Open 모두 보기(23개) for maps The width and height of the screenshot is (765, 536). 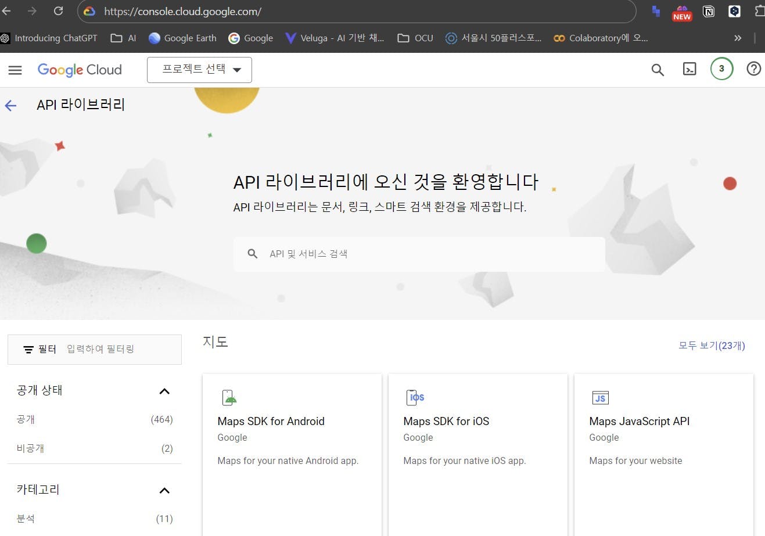coord(712,346)
